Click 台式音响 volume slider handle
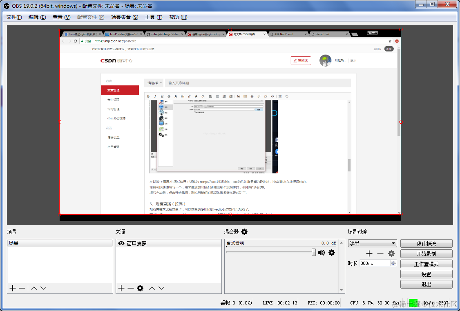Viewport: 460px width, 311px height. tap(314, 252)
